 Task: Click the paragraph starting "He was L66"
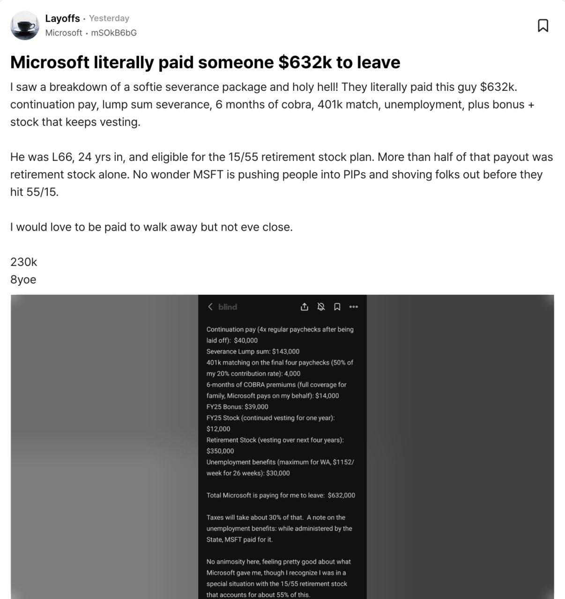tap(281, 174)
